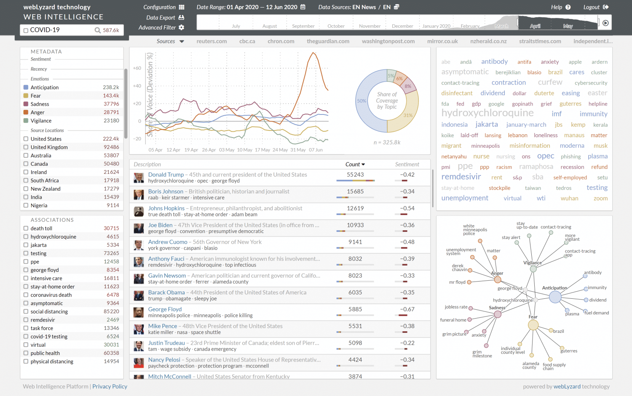This screenshot has width=632, height=396.
Task: Select reuters.com in the sources bar
Action: [x=212, y=41]
